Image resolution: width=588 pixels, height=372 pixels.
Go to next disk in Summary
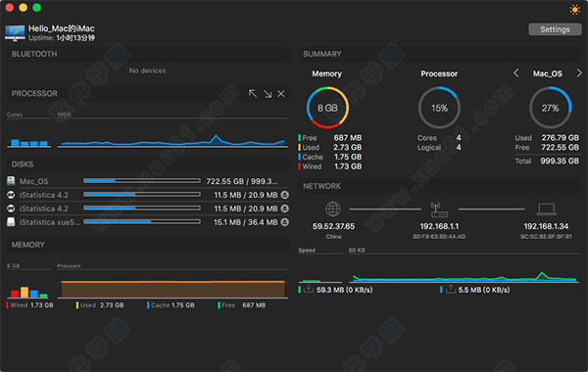pos(579,73)
